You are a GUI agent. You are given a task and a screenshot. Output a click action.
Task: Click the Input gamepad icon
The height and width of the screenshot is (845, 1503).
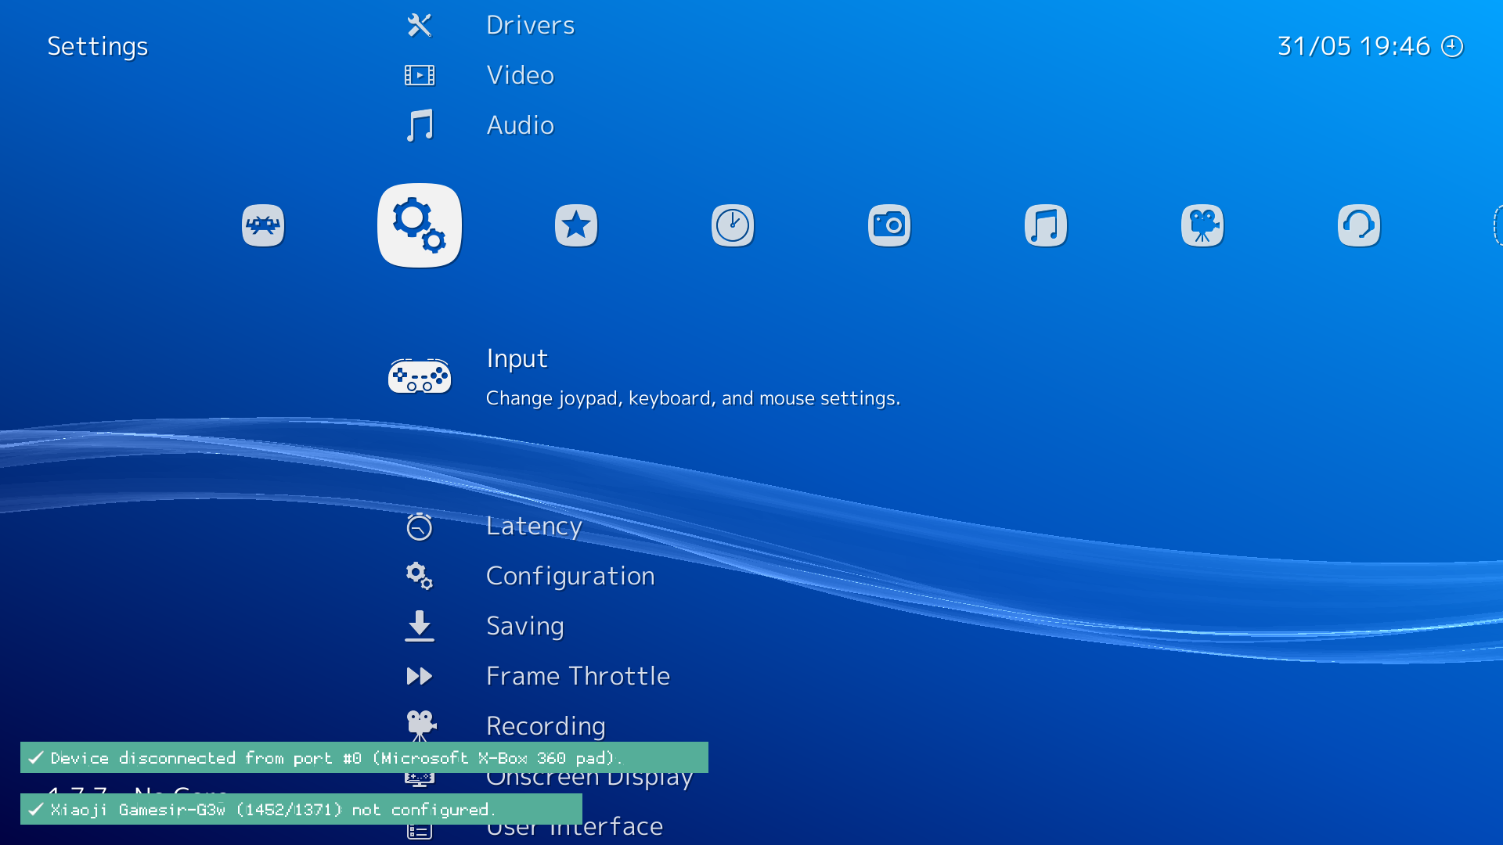tap(420, 376)
